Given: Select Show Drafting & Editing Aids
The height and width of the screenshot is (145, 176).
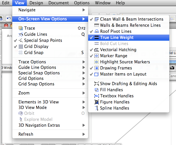Looking at the screenshot, I should (128, 84).
